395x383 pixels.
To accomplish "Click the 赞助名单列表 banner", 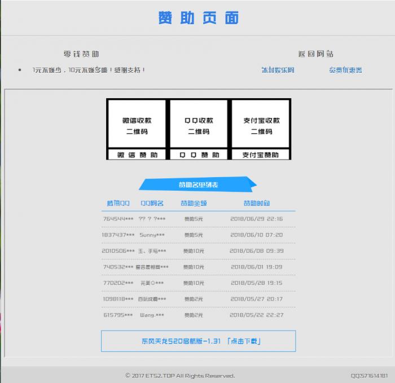I will tap(198, 185).
